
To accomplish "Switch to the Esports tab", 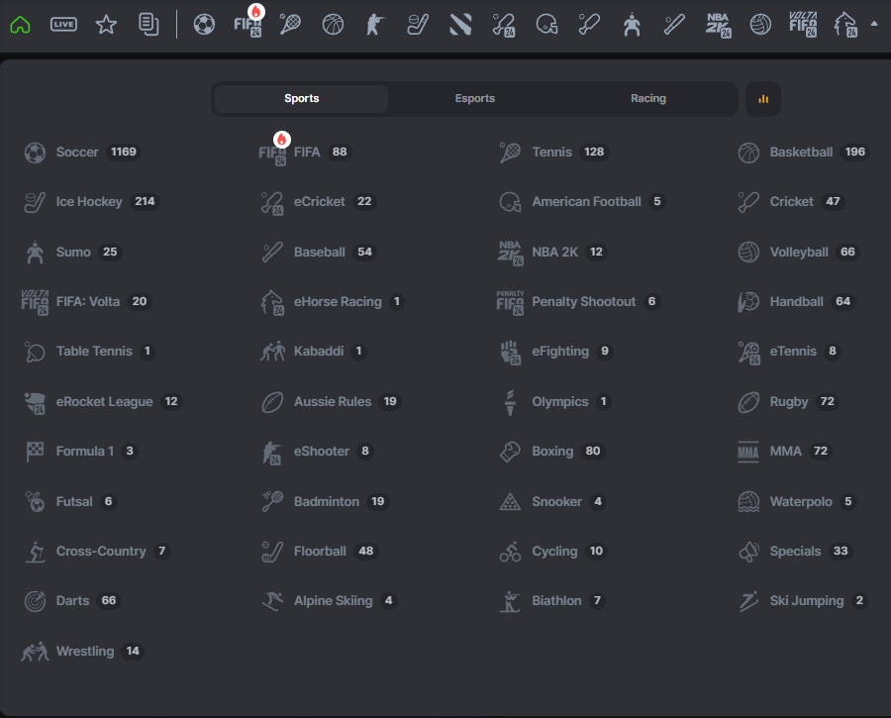I will click(x=474, y=99).
